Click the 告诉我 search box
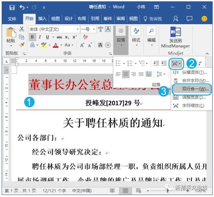 [153, 19]
